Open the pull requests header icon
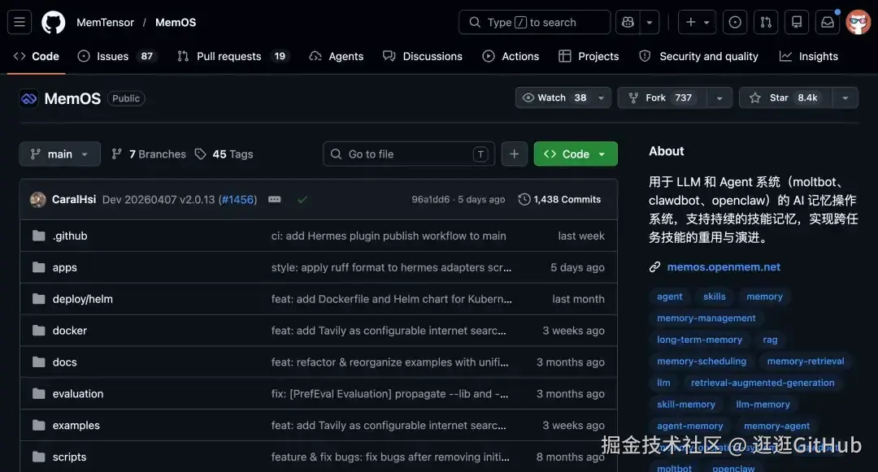 coord(766,23)
